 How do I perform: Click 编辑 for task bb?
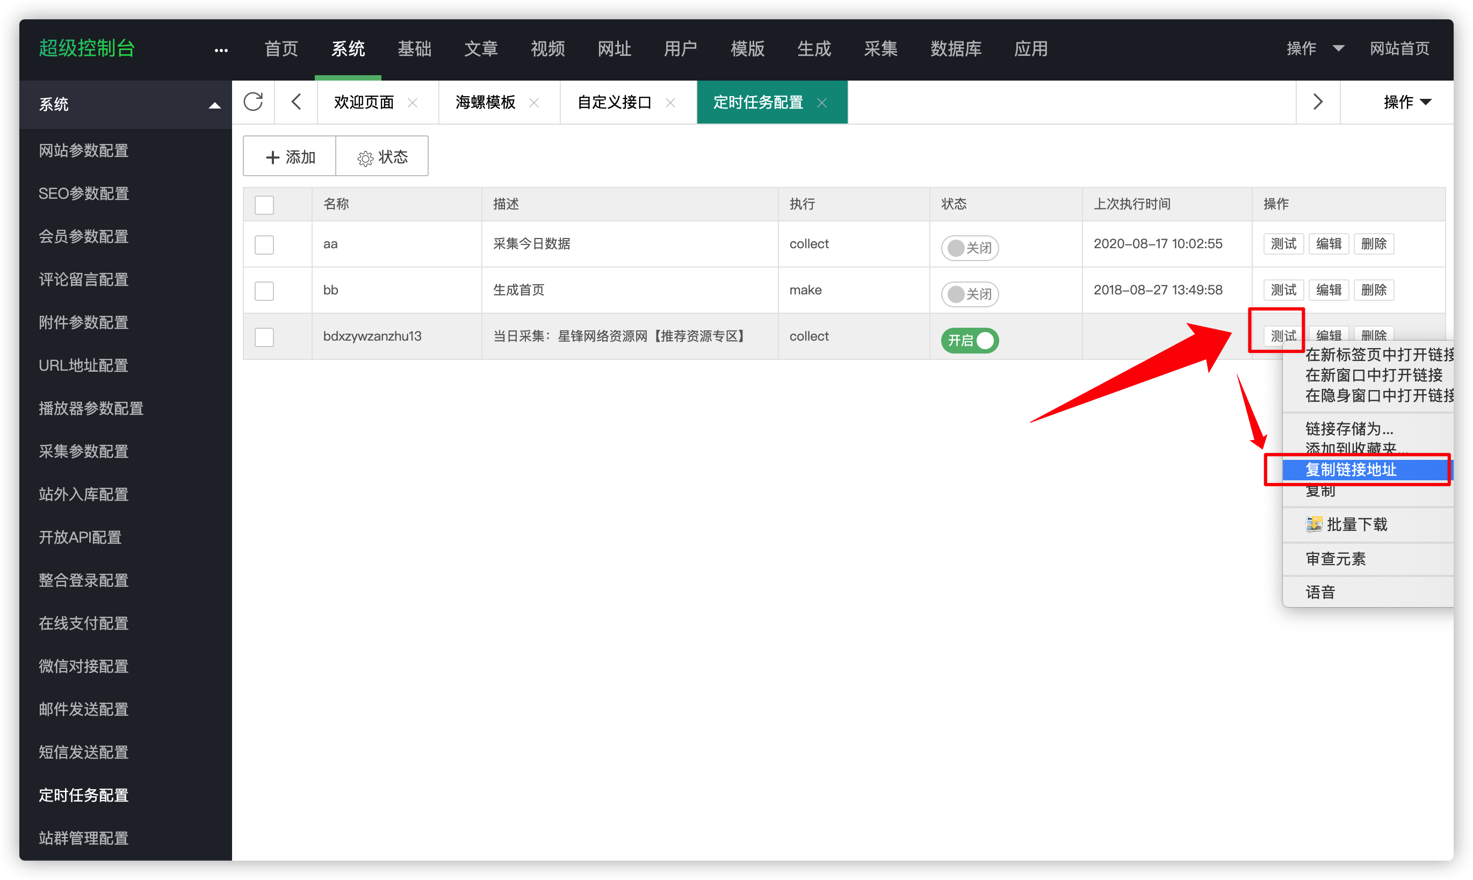[1328, 290]
